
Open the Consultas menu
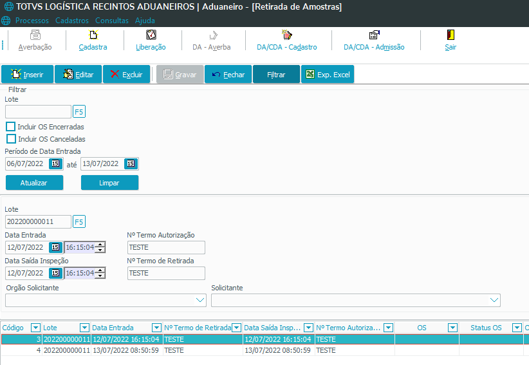[112, 21]
